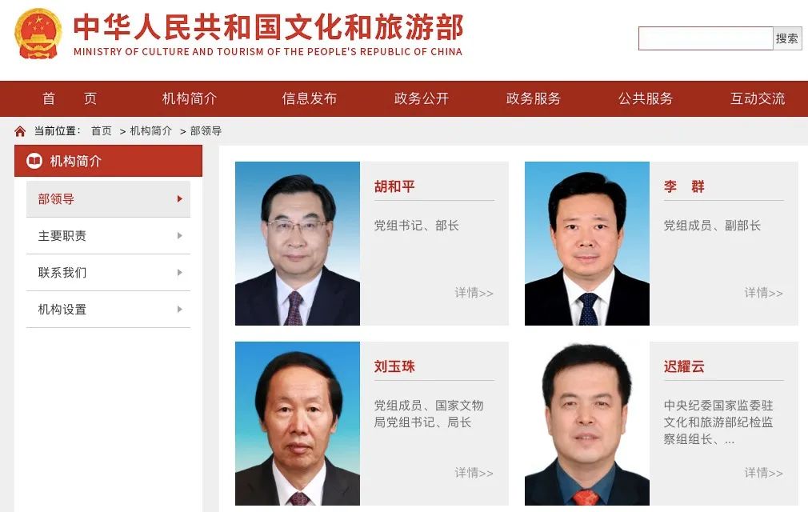
Task: Click the 首页 navigation bar item
Action: [x=69, y=98]
